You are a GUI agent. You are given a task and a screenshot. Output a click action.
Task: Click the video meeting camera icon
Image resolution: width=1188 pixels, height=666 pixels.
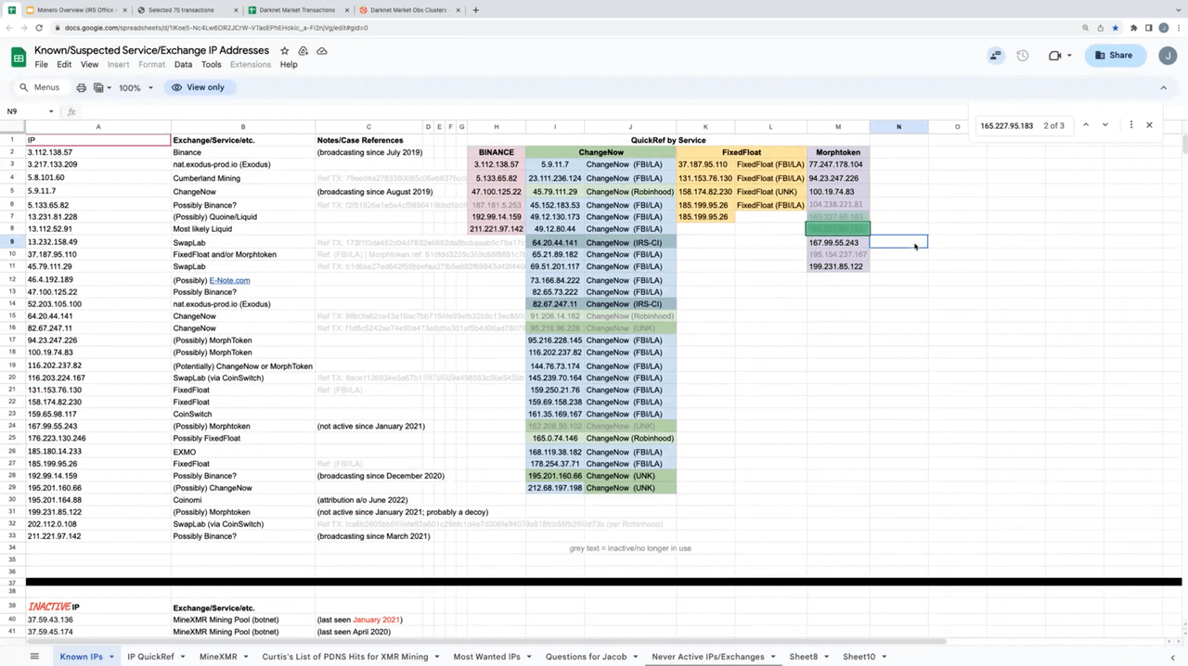pyautogui.click(x=1054, y=56)
